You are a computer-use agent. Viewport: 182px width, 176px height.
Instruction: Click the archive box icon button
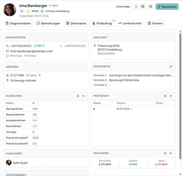pos(143,6)
